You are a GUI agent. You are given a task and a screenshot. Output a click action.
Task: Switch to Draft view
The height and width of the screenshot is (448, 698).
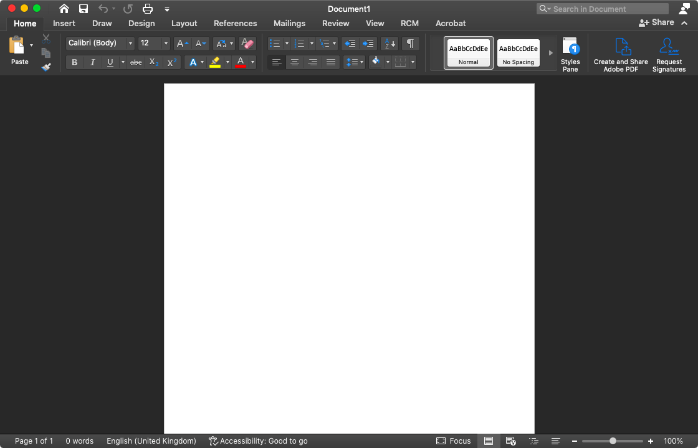pos(555,441)
